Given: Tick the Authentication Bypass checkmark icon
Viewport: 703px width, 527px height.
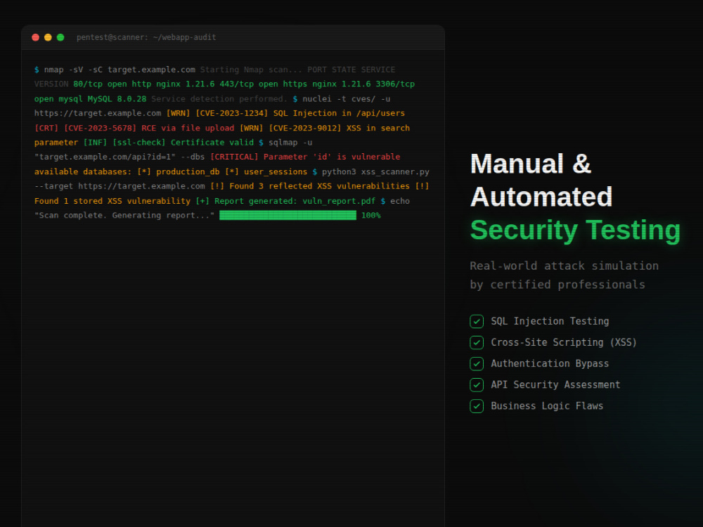Looking at the screenshot, I should (x=477, y=363).
